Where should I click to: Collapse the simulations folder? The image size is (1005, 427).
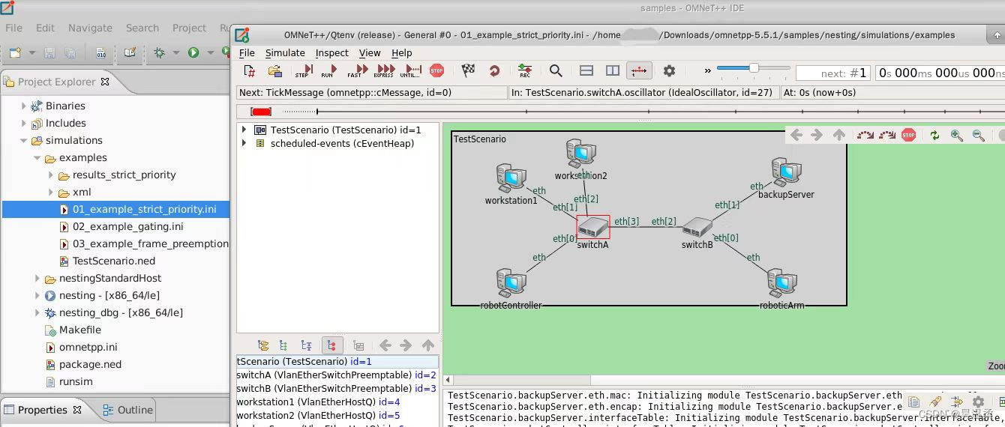tap(23, 141)
